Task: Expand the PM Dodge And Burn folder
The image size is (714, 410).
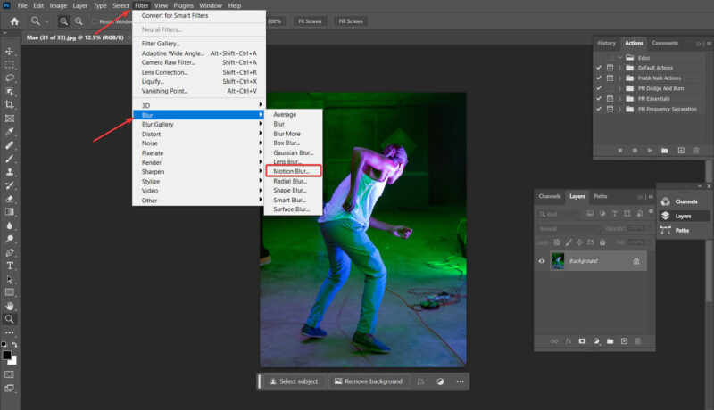Action: pyautogui.click(x=619, y=88)
